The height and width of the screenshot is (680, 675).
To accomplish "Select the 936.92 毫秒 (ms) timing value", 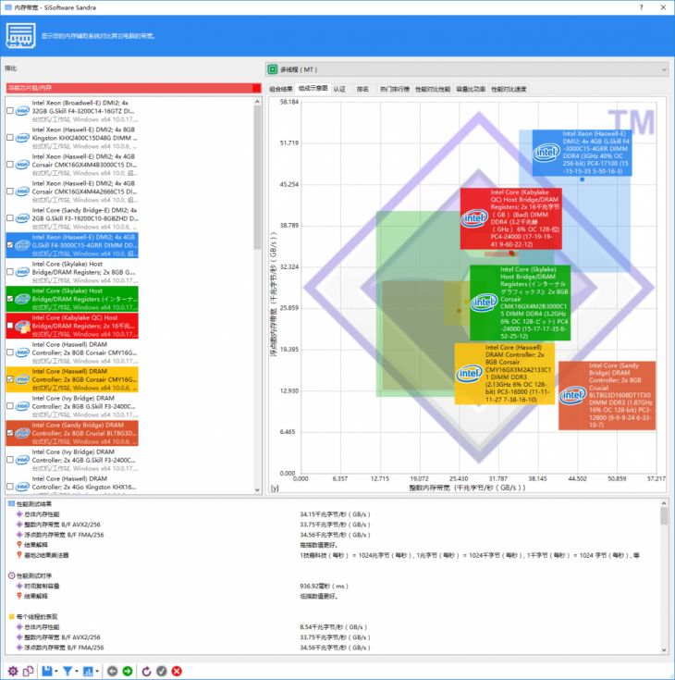I will click(324, 586).
